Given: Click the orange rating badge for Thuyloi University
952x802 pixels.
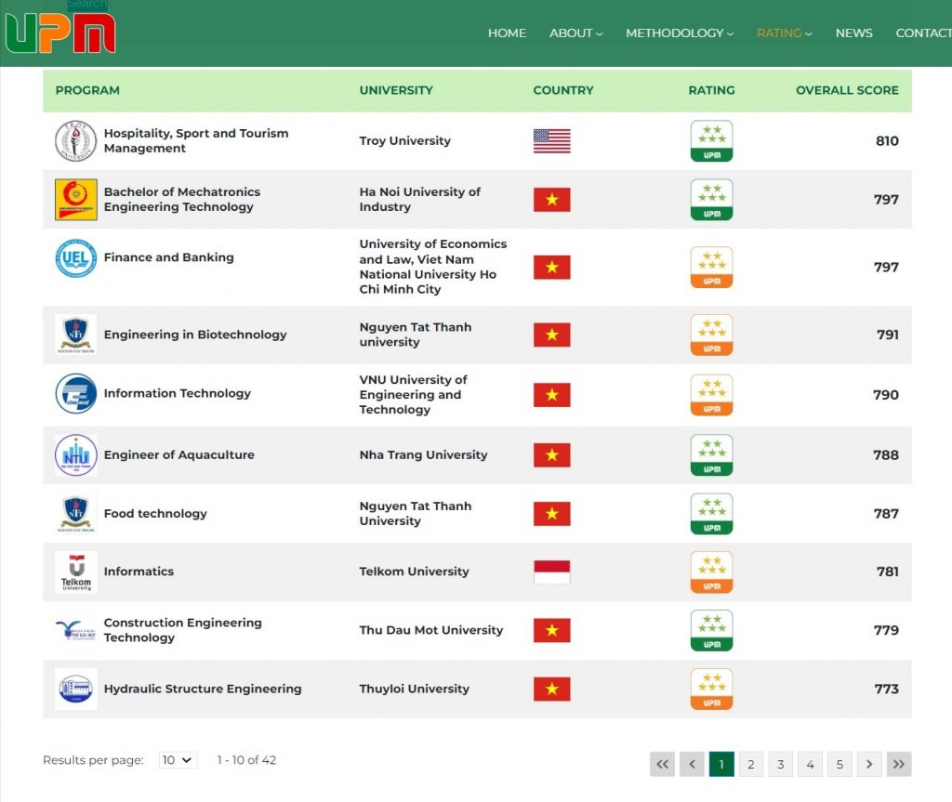Looking at the screenshot, I should click(x=711, y=689).
